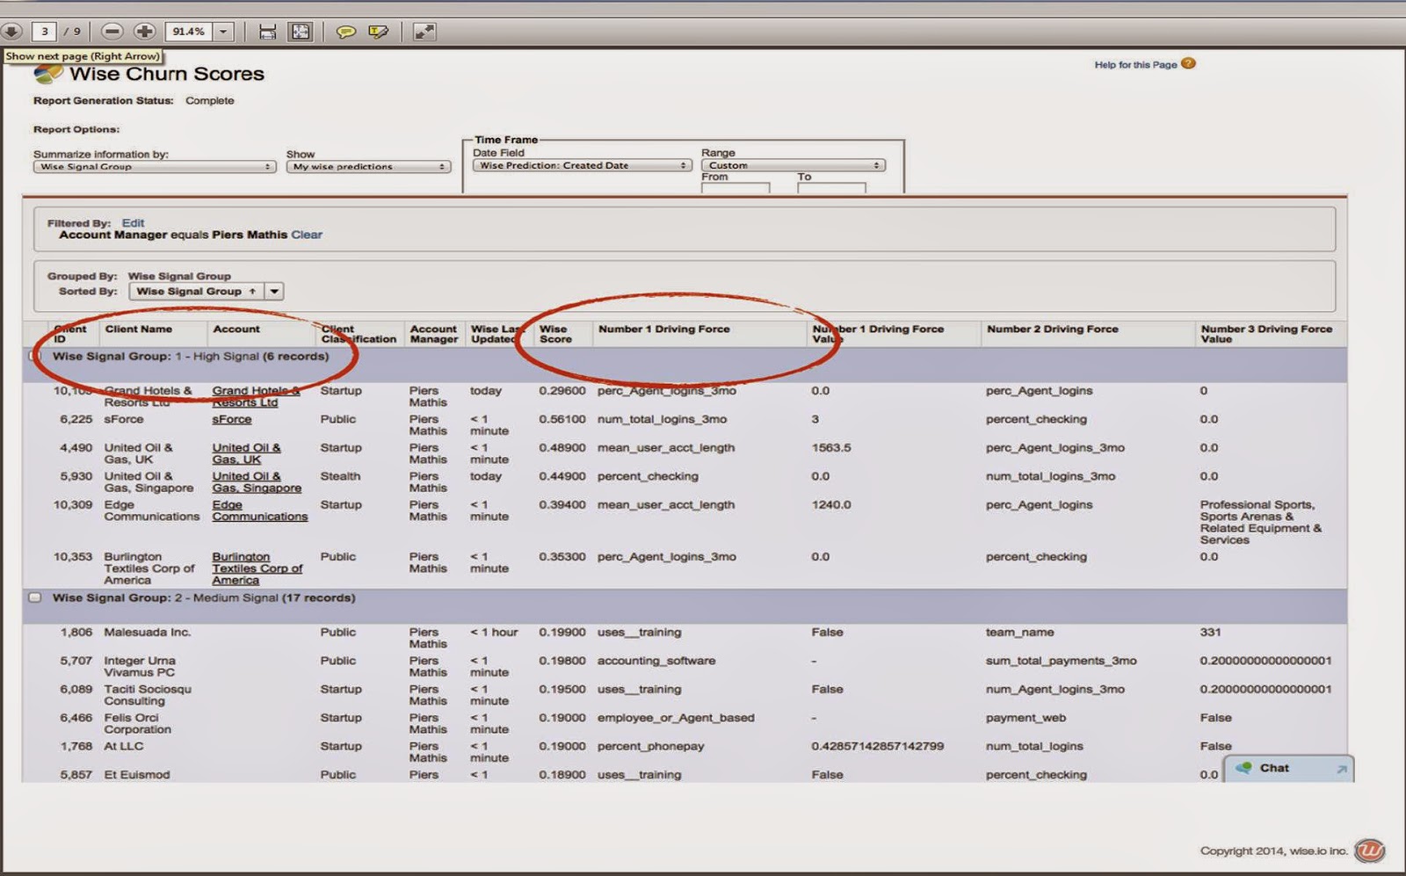Click the Felis Orci Corporation client name

138,723
